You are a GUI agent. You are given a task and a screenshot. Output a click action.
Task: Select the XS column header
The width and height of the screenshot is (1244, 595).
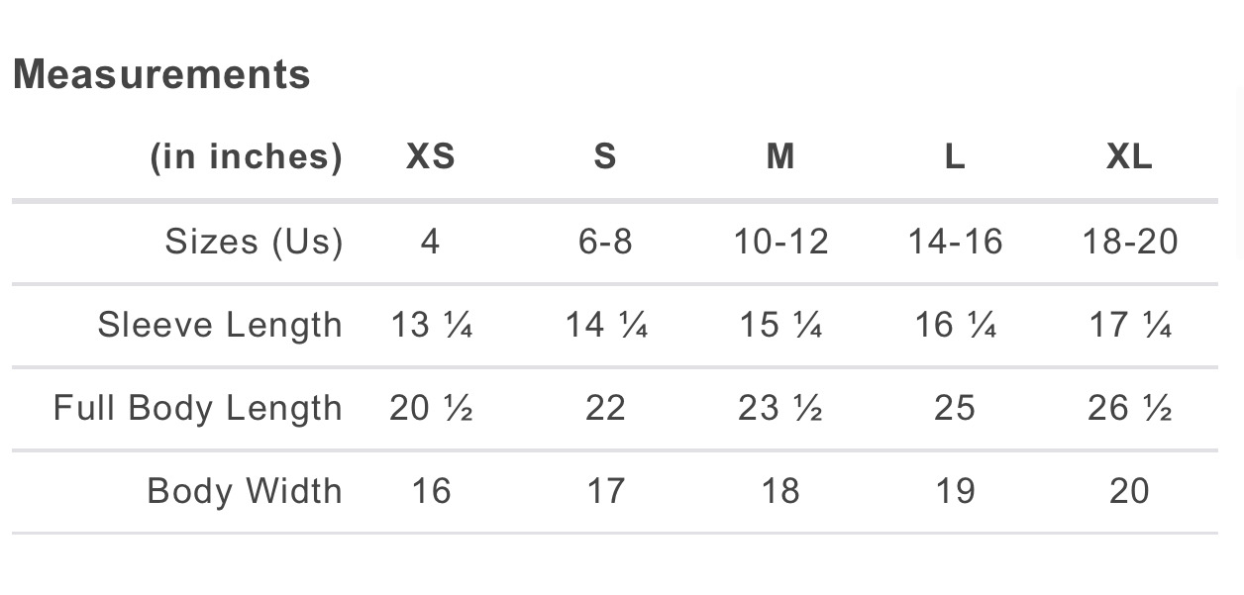tap(431, 156)
